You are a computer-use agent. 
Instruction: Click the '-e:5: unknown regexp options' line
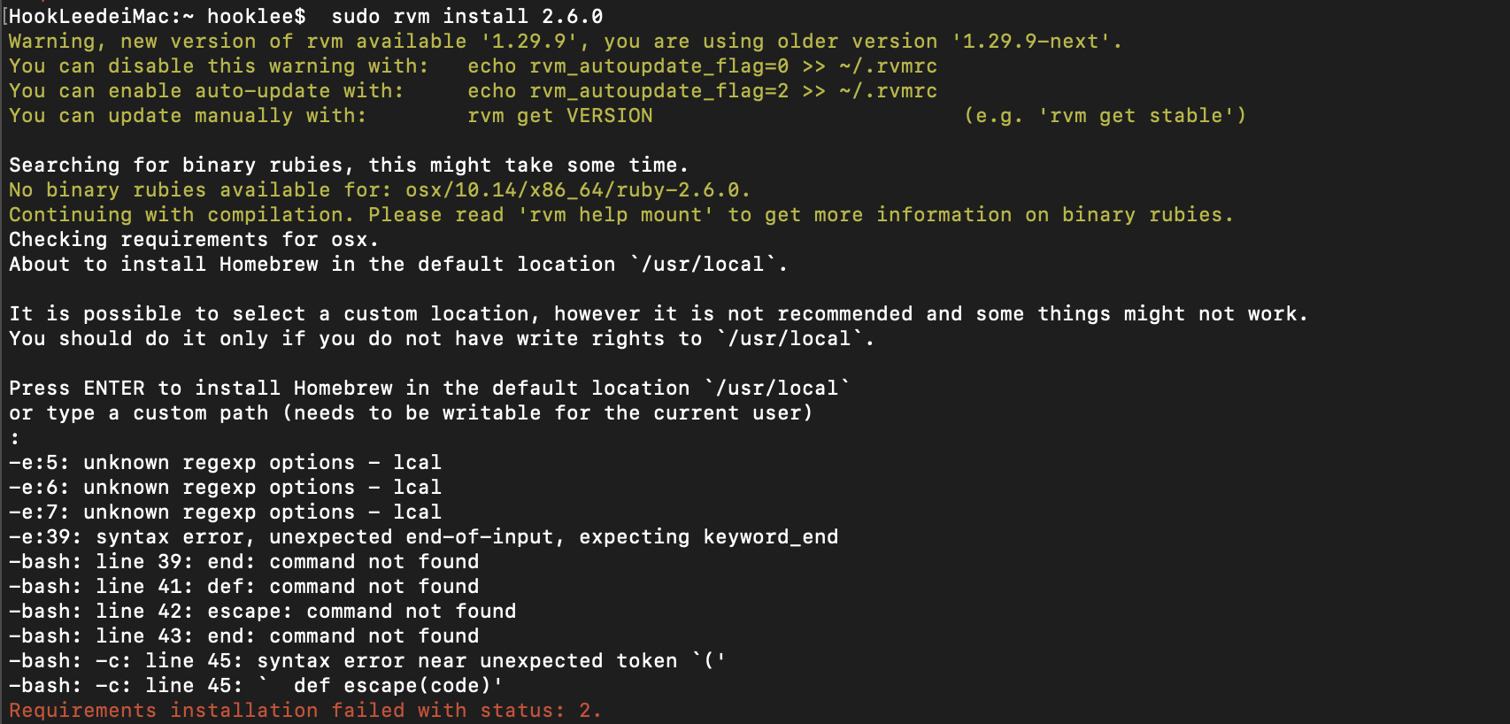[x=225, y=462]
